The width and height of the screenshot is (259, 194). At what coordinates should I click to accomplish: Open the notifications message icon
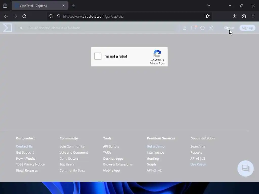tap(193, 28)
